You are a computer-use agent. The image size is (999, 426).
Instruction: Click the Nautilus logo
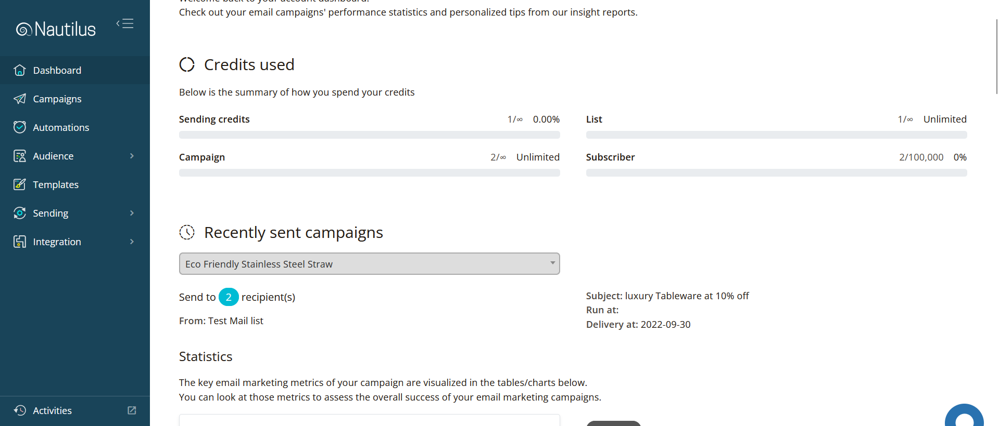click(x=56, y=29)
